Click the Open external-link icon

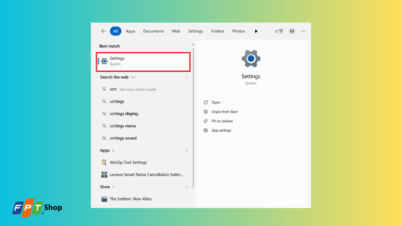click(206, 102)
